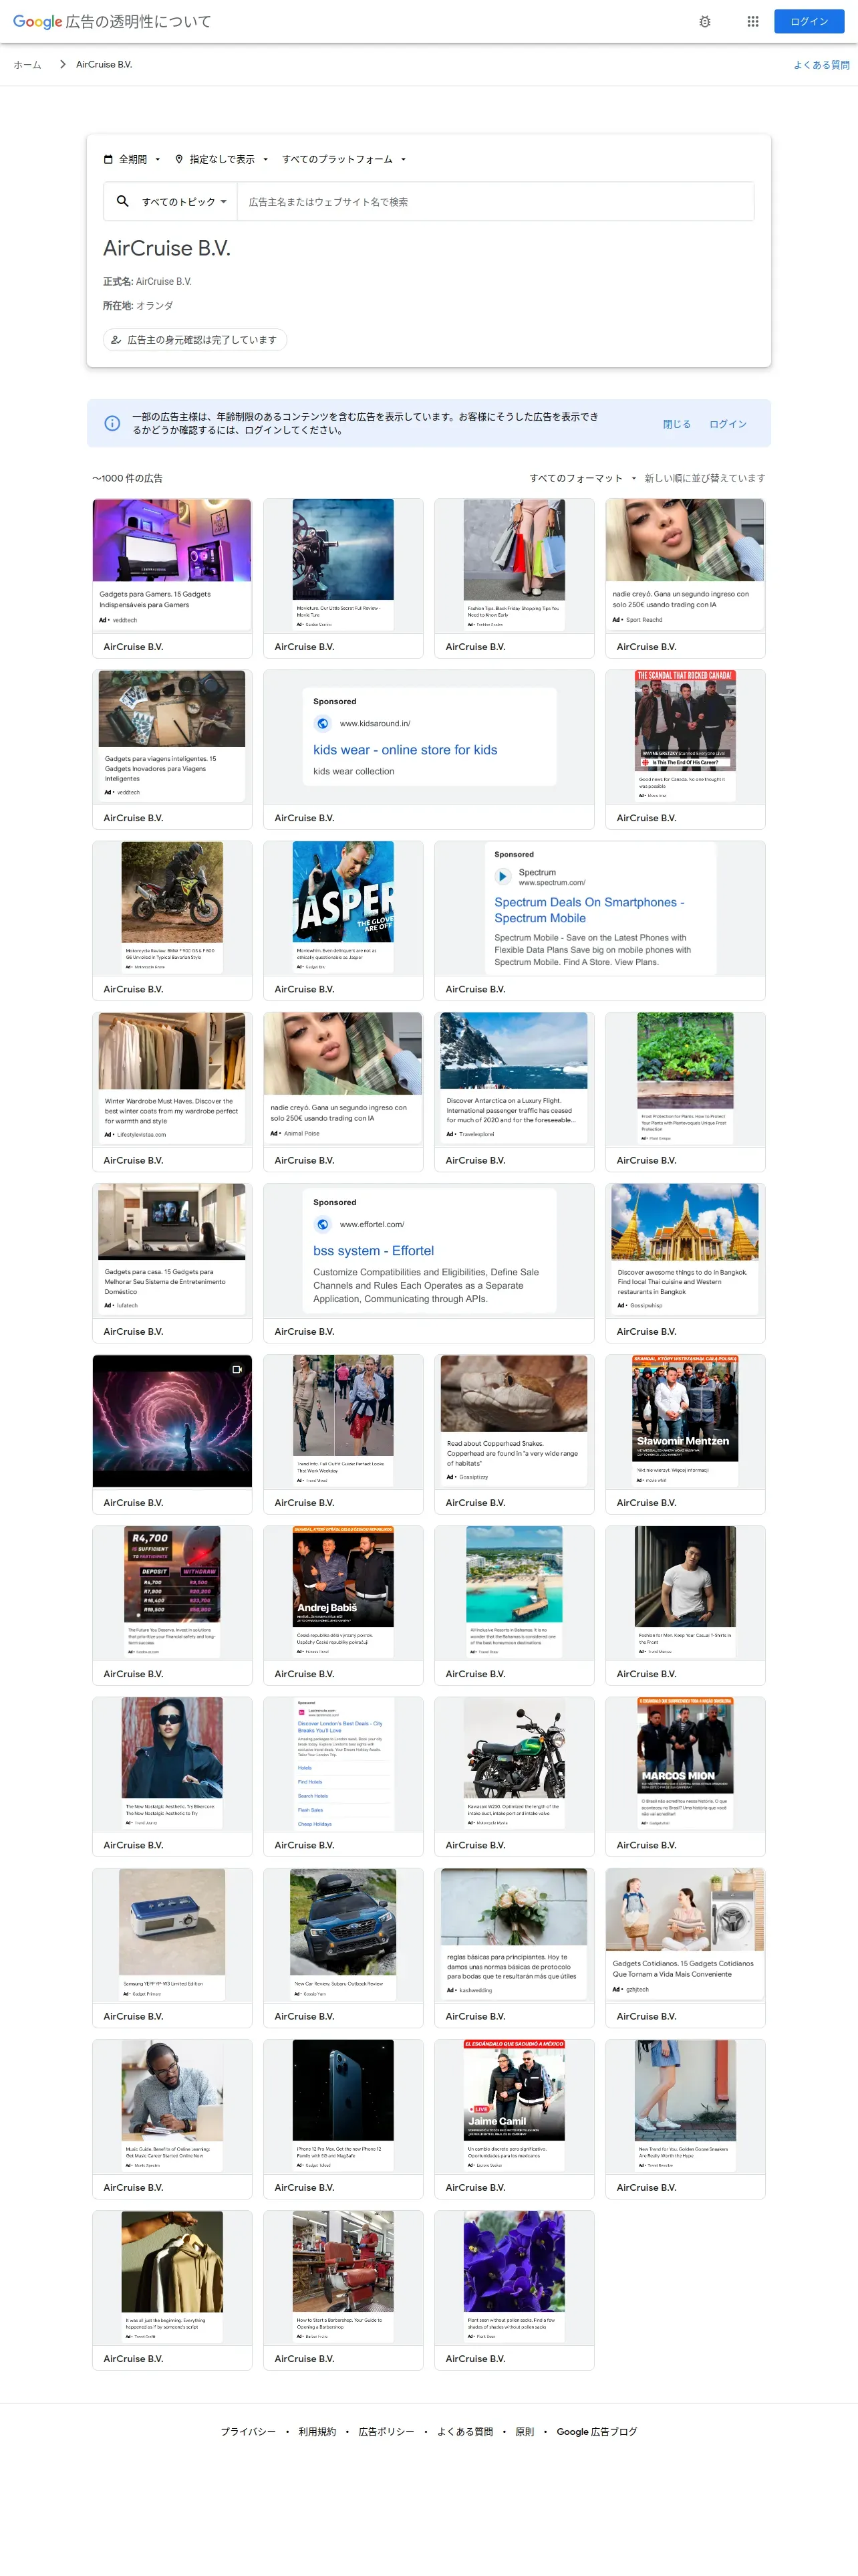This screenshot has height=2576, width=858.
Task: Open the Andrej Babiš ad card
Action: point(343,1605)
